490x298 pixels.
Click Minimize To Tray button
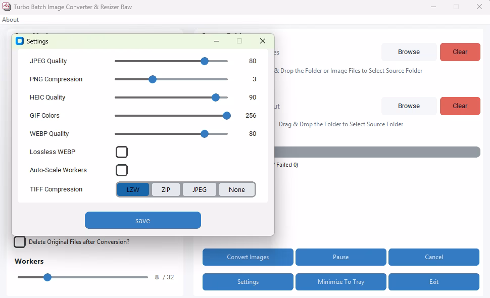340,282
